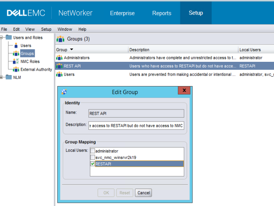This screenshot has width=274, height=206.
Task: Select the Setup tab in top banner
Action: [x=196, y=13]
